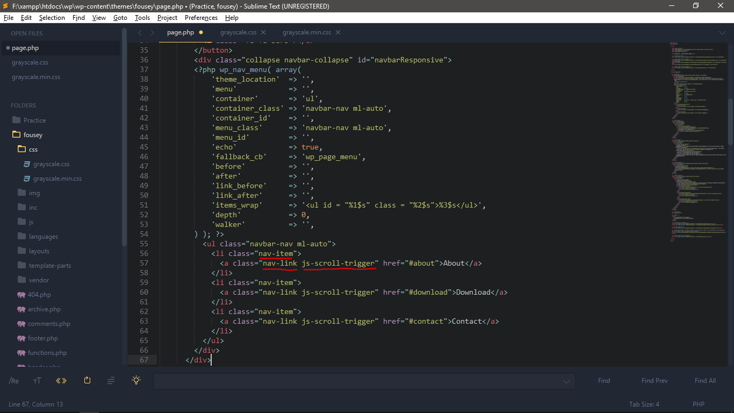The width and height of the screenshot is (734, 413).
Task: Close the grayscale.min.css tab
Action: point(338,33)
